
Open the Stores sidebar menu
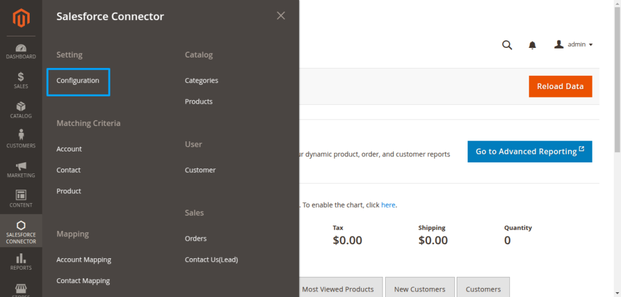click(21, 290)
